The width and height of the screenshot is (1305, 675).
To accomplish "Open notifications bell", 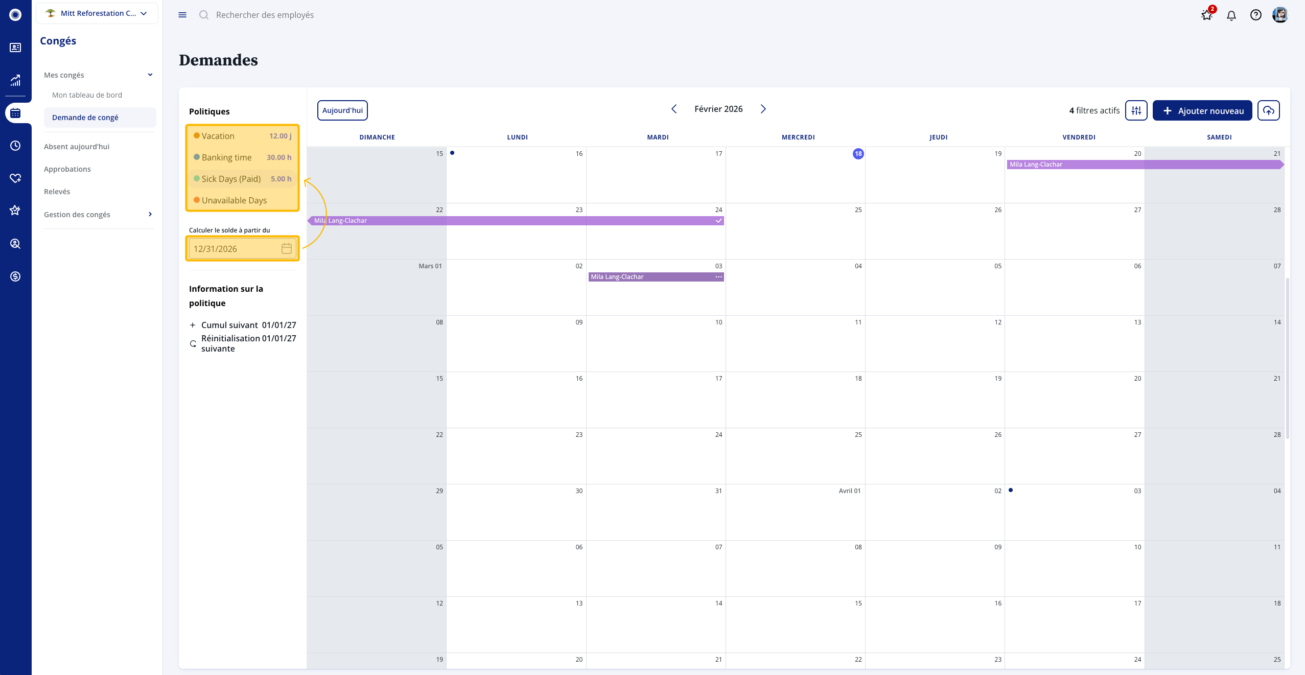I will 1231,15.
